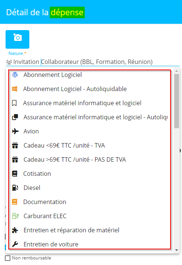The width and height of the screenshot is (182, 265).
Task: Click the dropdown list scrollbar thumb
Action: pyautogui.click(x=176, y=101)
